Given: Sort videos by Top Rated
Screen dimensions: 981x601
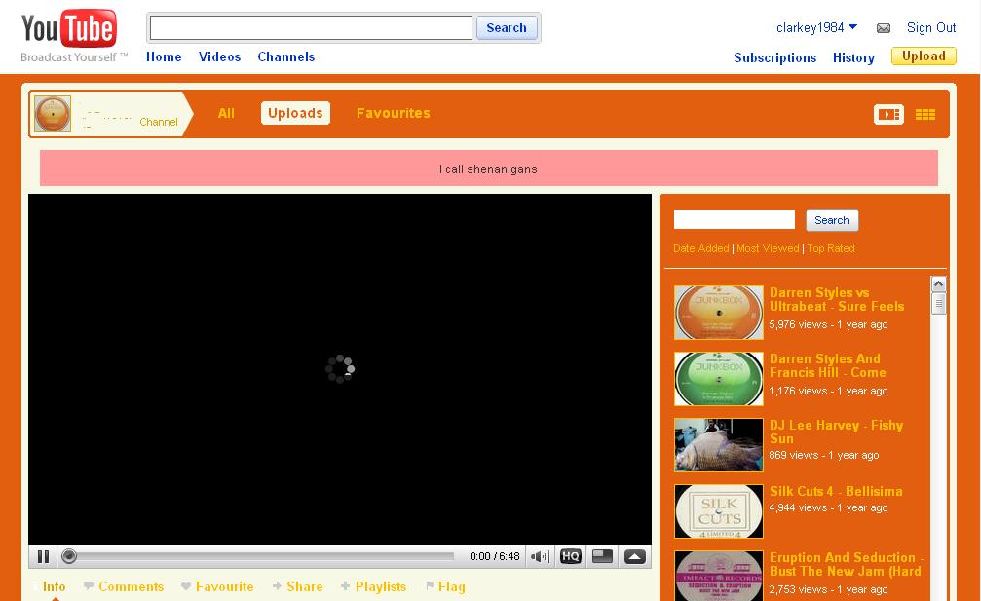Looking at the screenshot, I should pos(831,248).
